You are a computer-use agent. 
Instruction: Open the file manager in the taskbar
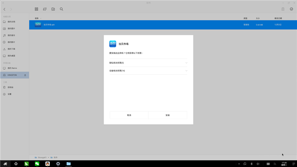click(x=69, y=164)
